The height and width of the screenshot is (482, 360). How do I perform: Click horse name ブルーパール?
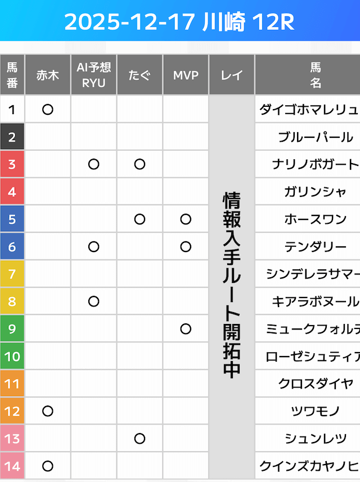[315, 137]
